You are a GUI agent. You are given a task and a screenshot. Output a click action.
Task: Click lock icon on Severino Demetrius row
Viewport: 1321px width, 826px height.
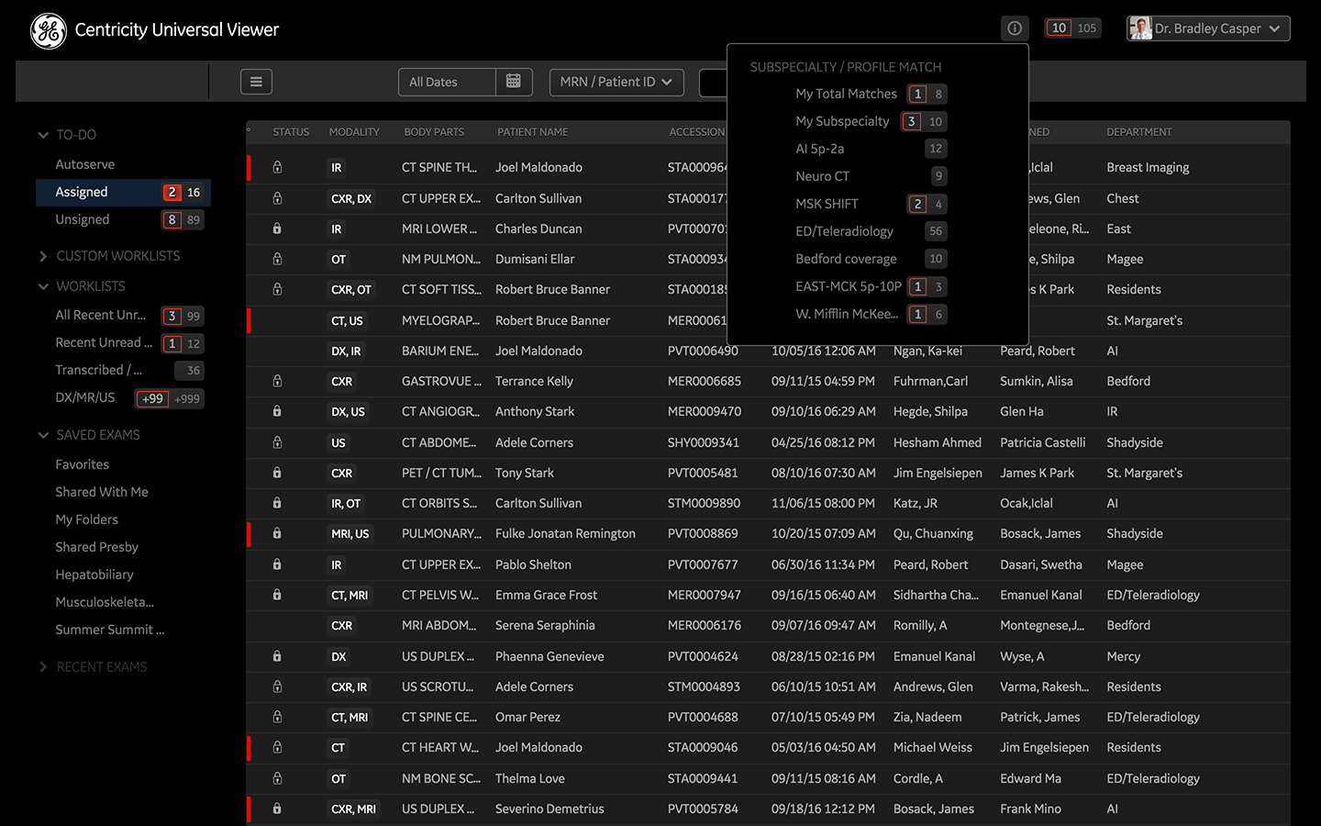[x=277, y=809]
